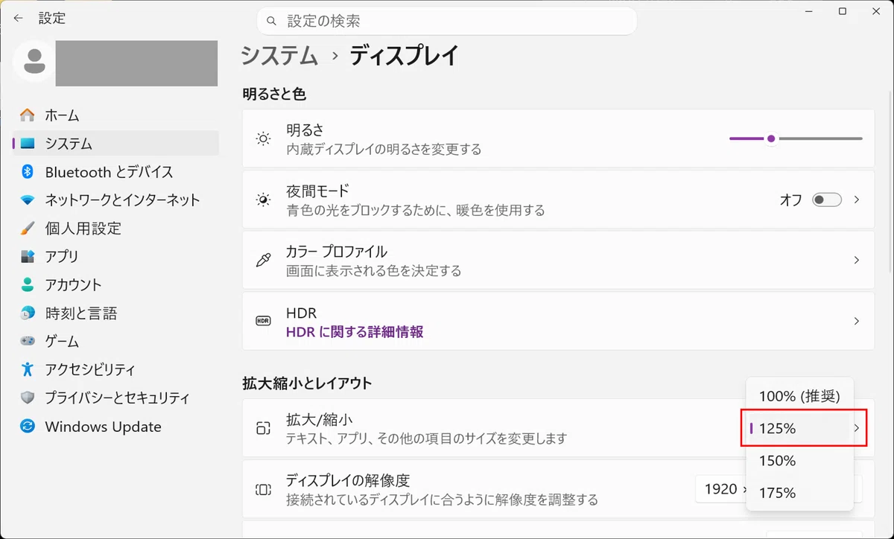
Task: Select the 175% scale option
Action: click(799, 493)
